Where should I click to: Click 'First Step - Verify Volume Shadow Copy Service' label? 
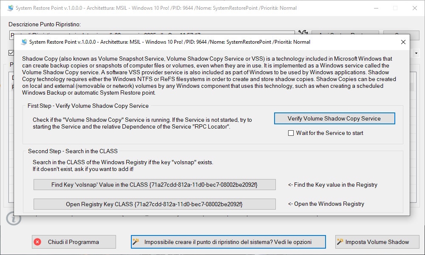[88, 106]
